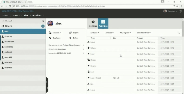Switch to the Activities tab
The image size is (184, 94).
103,23
